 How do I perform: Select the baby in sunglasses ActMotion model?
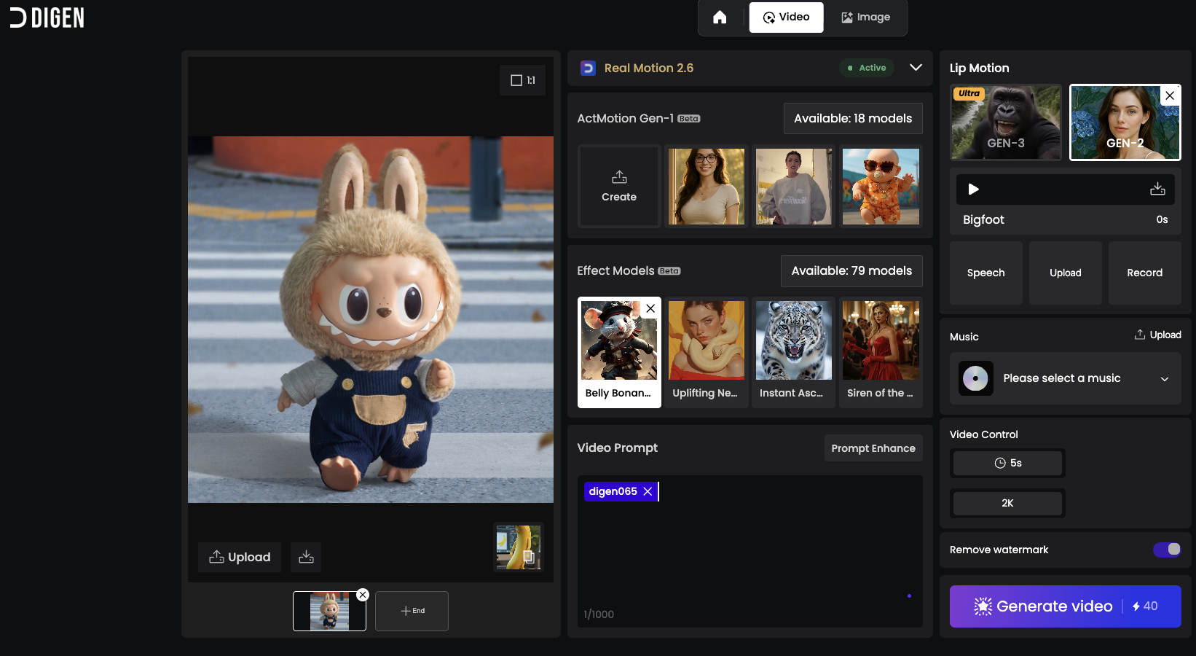tap(881, 186)
